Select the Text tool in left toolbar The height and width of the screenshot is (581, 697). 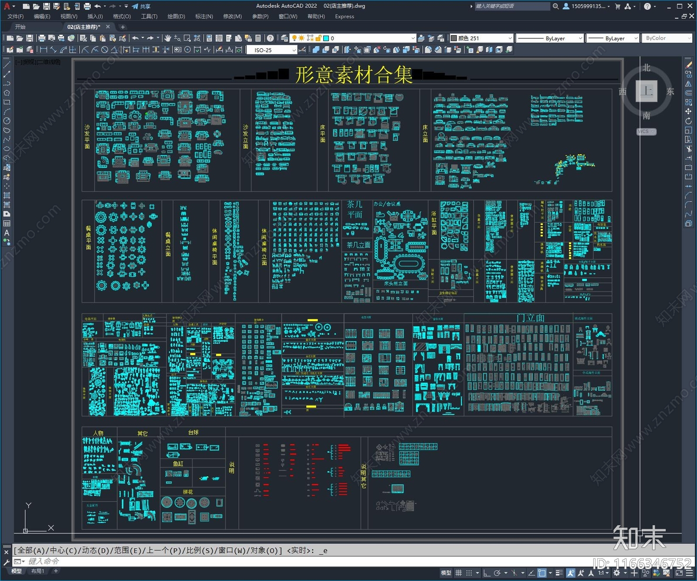[x=7, y=233]
